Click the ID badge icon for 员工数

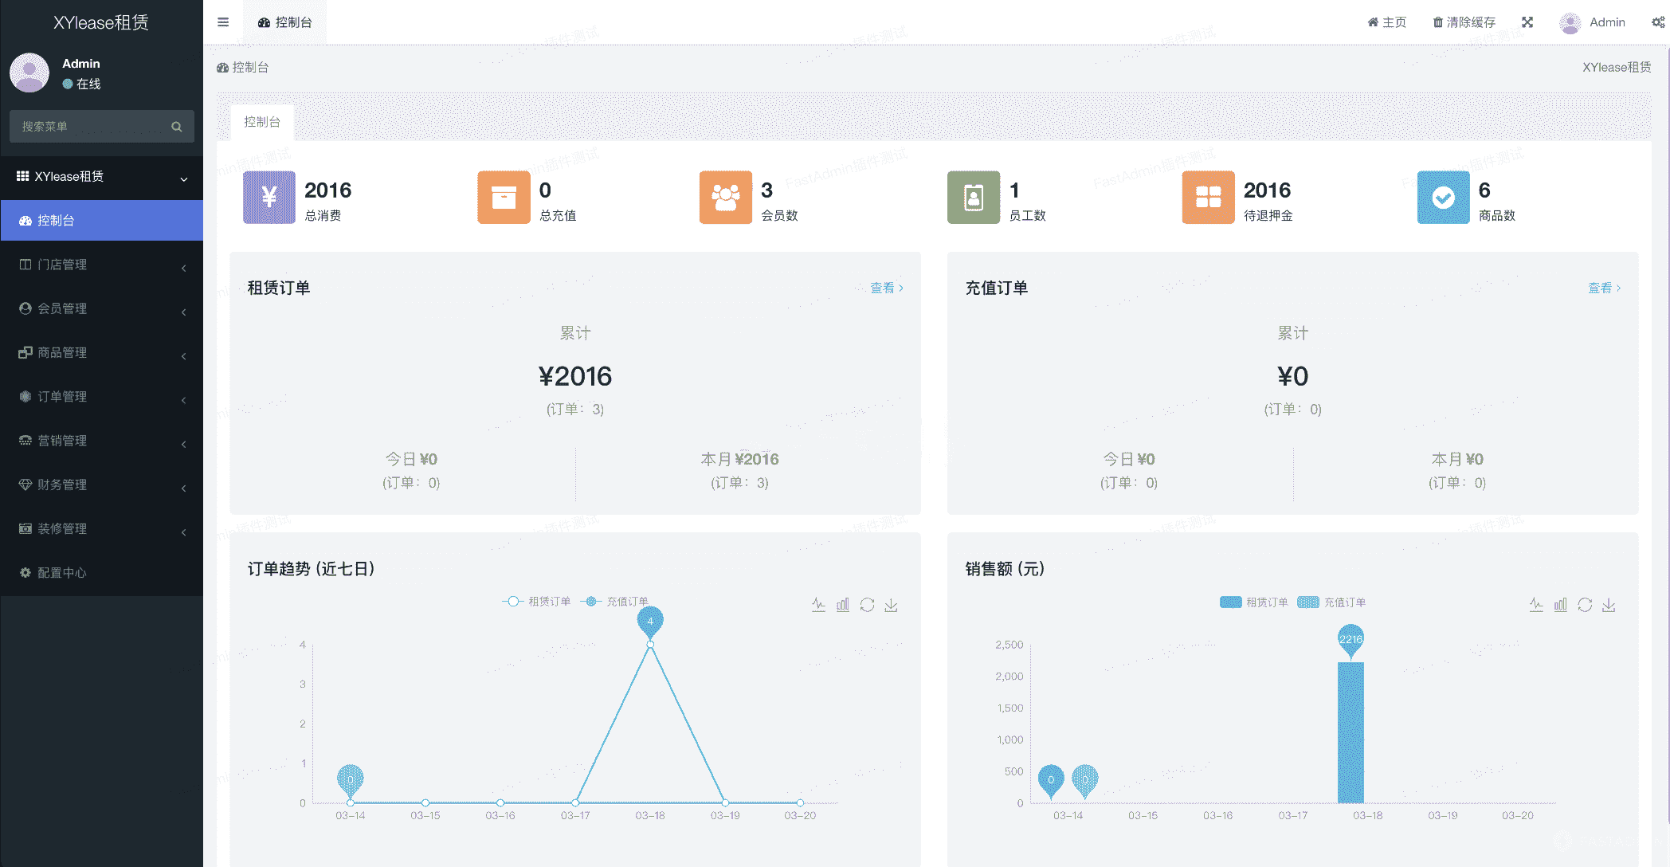coord(974,198)
